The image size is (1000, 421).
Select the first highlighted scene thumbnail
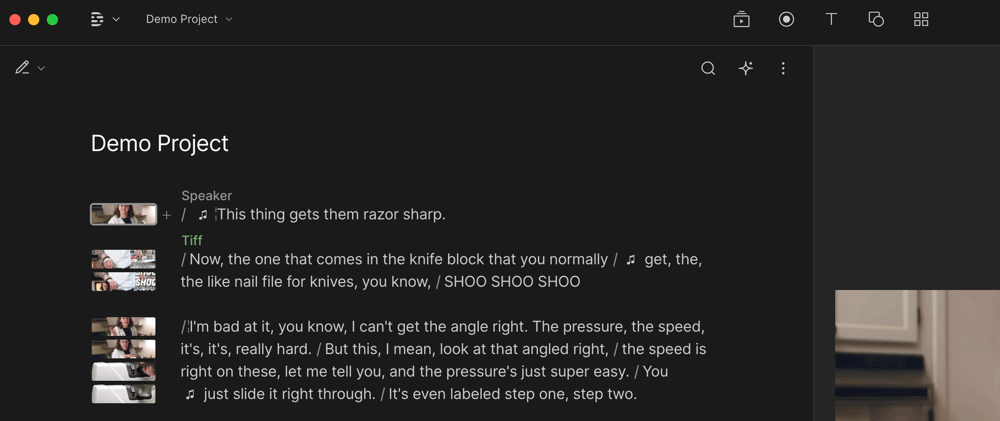(124, 214)
